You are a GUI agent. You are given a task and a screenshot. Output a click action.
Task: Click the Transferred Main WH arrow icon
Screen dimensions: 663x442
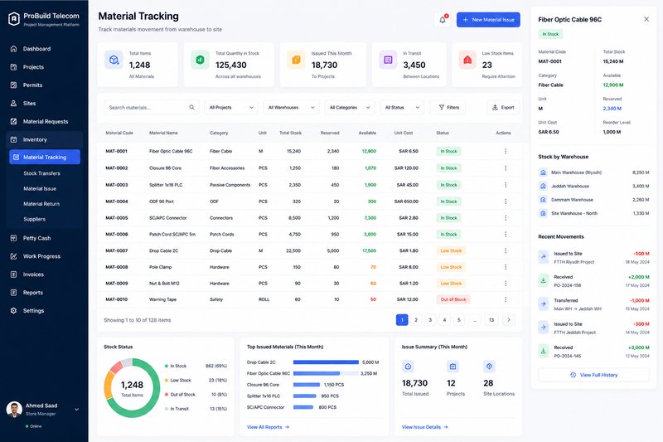click(x=544, y=304)
